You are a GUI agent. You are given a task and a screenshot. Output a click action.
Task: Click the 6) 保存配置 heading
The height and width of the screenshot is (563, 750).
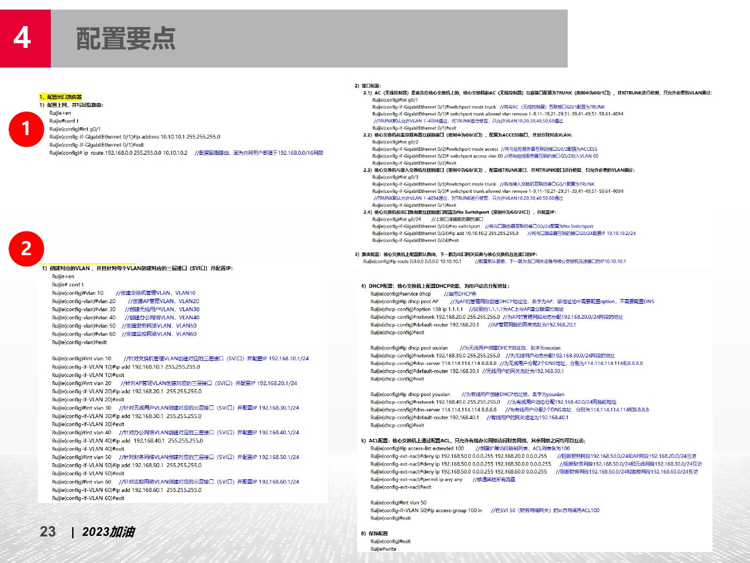click(x=374, y=534)
